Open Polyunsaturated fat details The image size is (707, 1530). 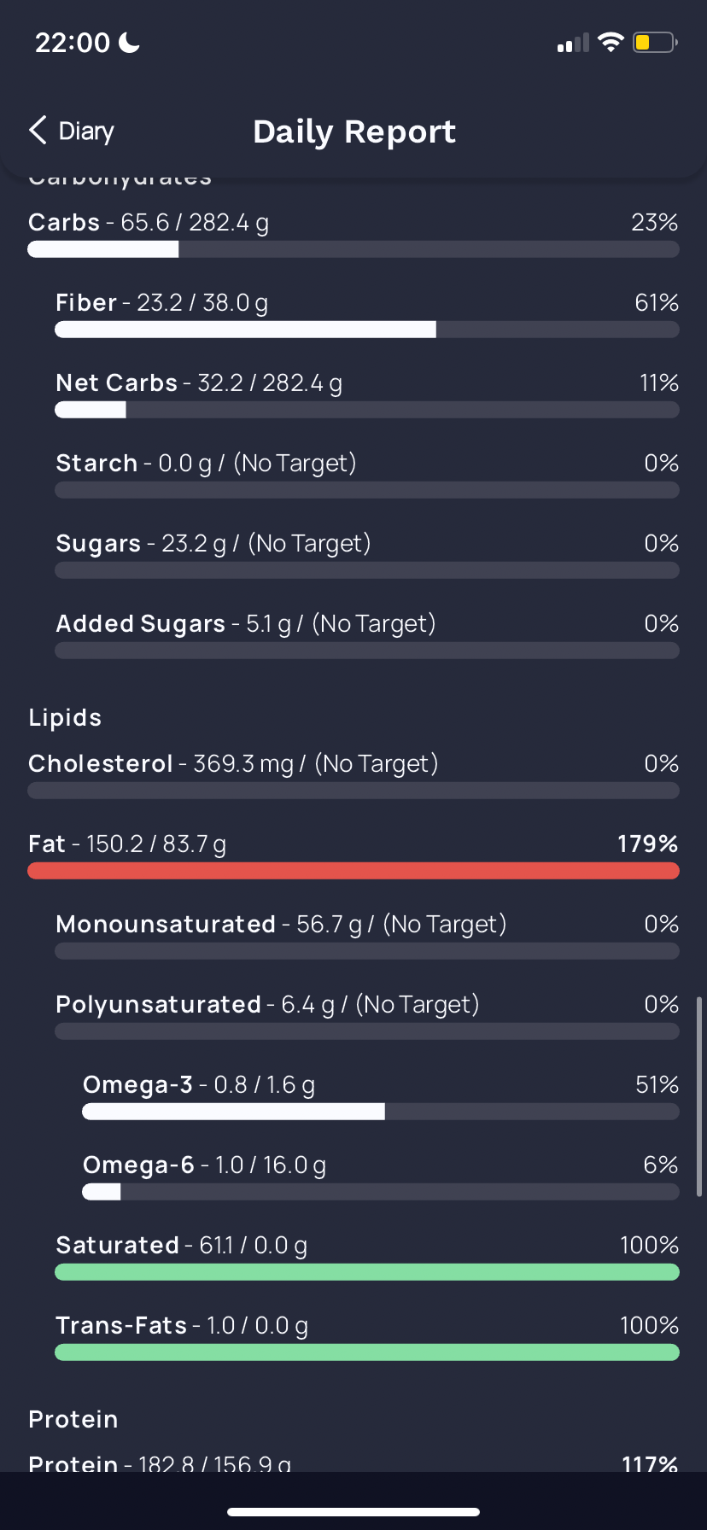tap(367, 1016)
